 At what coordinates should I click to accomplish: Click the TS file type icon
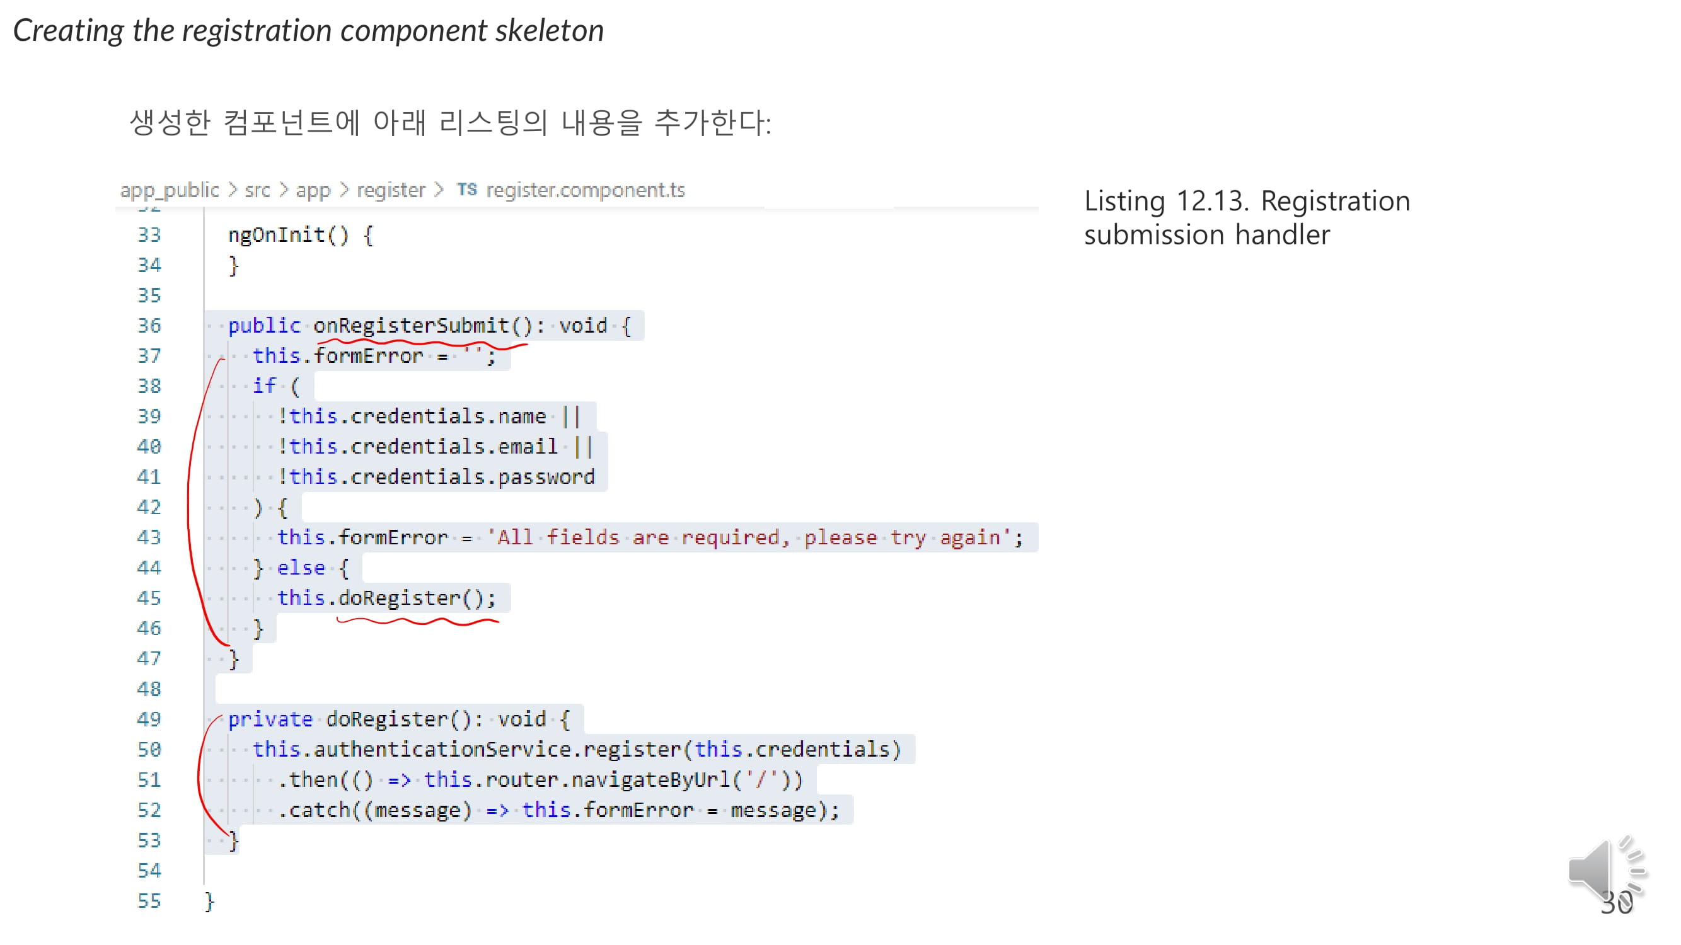pos(466,190)
